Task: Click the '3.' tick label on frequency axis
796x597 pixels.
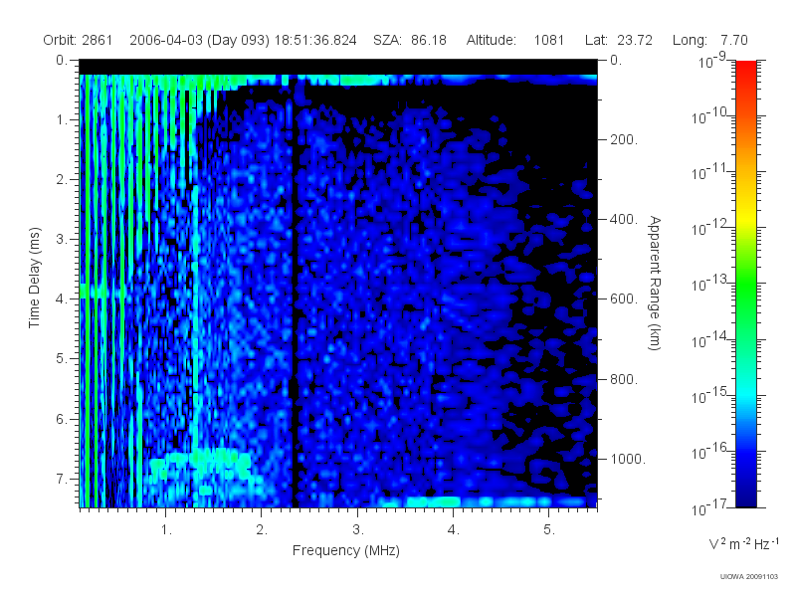Action: click(x=358, y=530)
